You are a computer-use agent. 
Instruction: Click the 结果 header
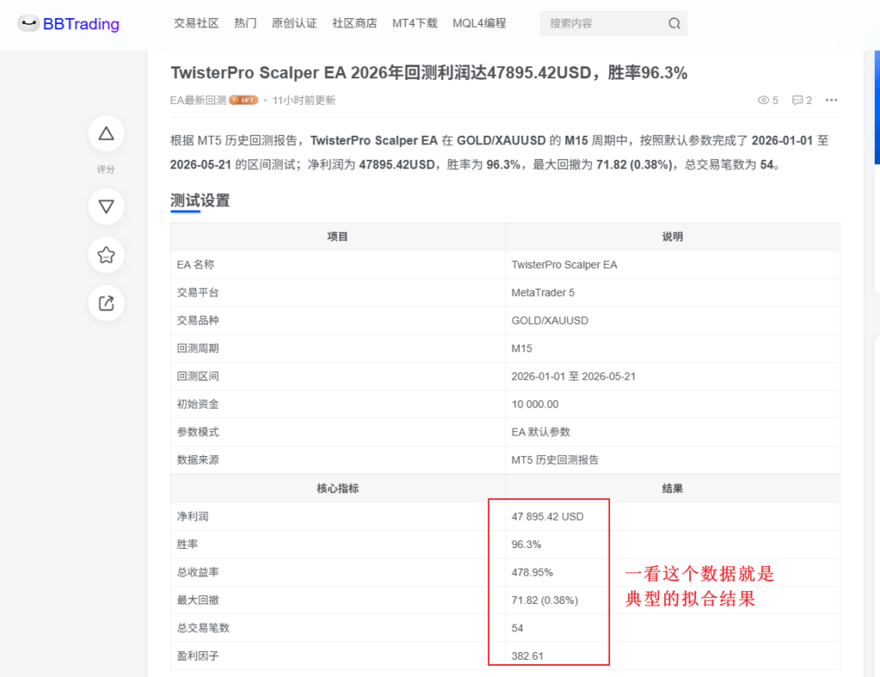tap(672, 489)
